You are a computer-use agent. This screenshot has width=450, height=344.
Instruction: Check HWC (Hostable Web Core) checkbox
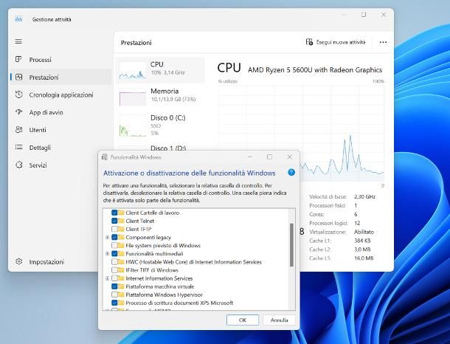[x=114, y=262]
